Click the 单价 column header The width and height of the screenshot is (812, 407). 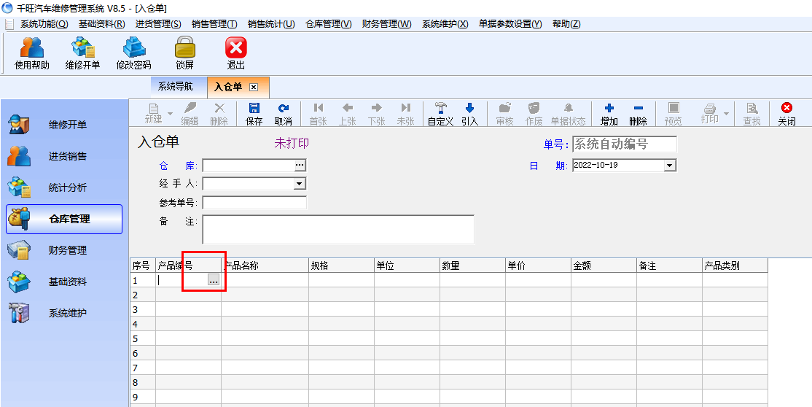point(538,266)
